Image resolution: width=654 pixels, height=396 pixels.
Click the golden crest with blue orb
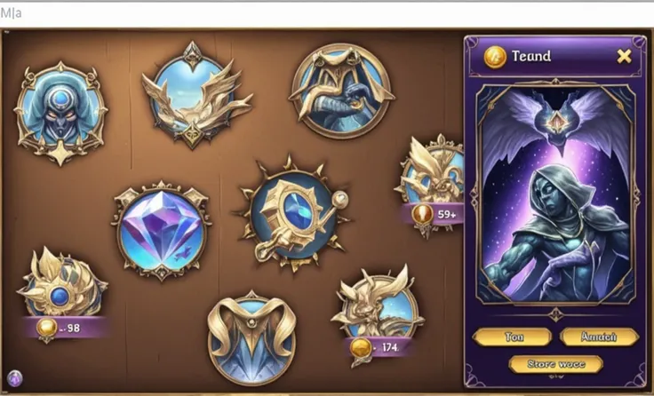coord(61,281)
